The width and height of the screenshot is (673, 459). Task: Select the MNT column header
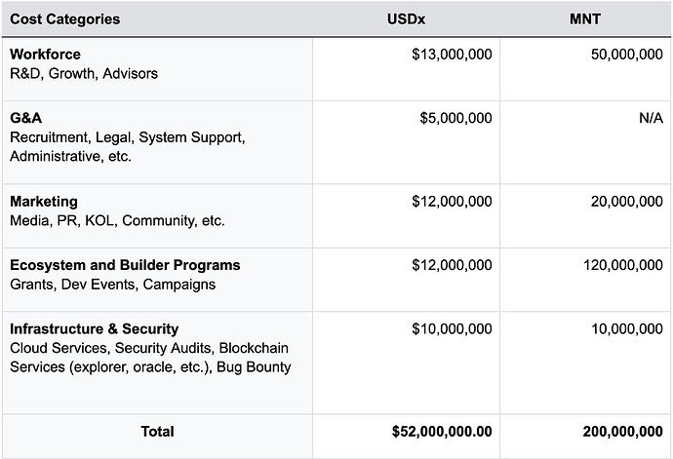click(x=584, y=19)
